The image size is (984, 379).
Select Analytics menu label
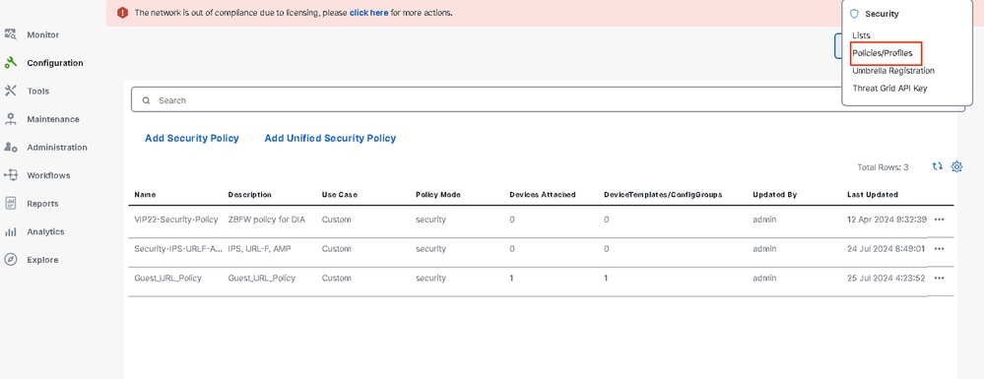(46, 231)
